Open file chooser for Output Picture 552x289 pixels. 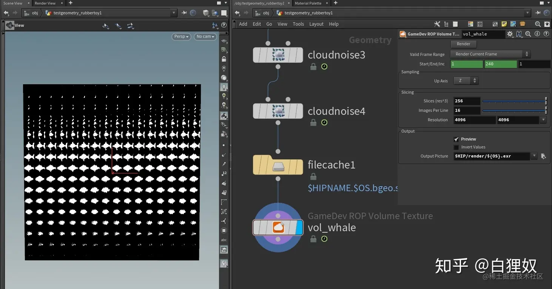[543, 156]
